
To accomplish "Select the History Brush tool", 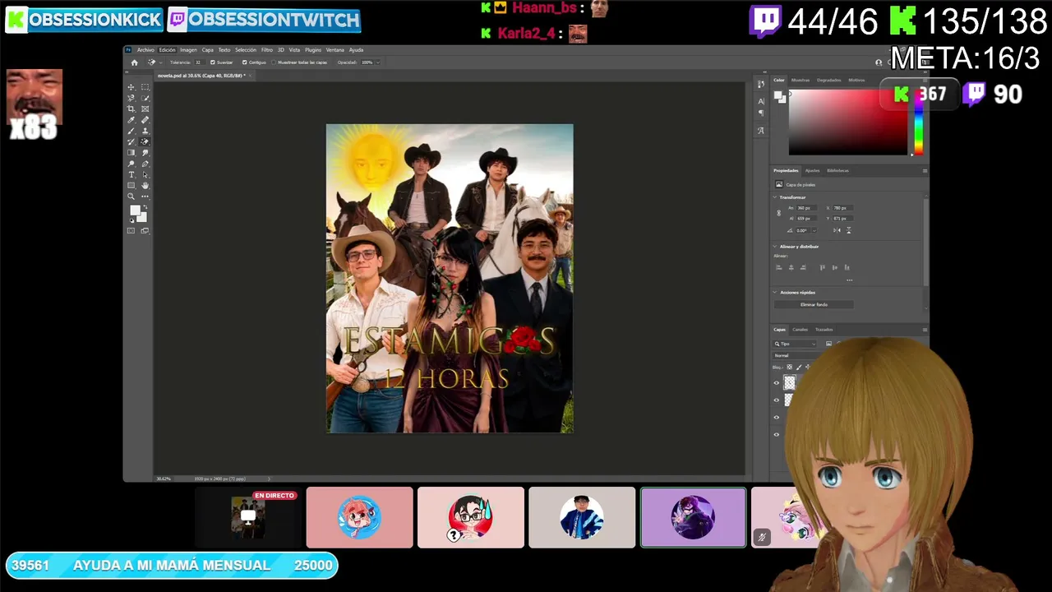I will click(131, 141).
